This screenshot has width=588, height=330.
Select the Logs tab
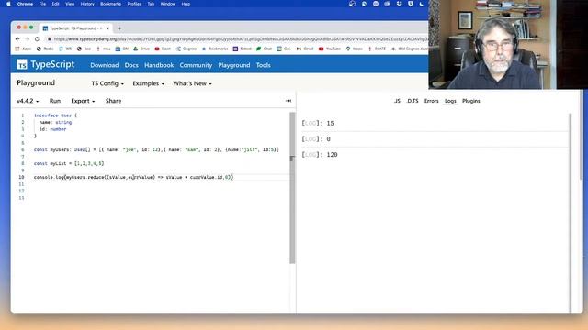450,101
